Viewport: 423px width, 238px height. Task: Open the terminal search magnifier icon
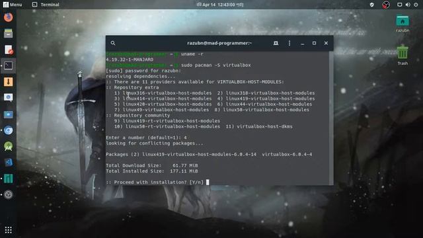[x=113, y=43]
